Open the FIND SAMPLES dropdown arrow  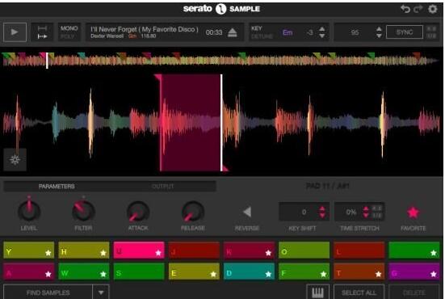101,293
